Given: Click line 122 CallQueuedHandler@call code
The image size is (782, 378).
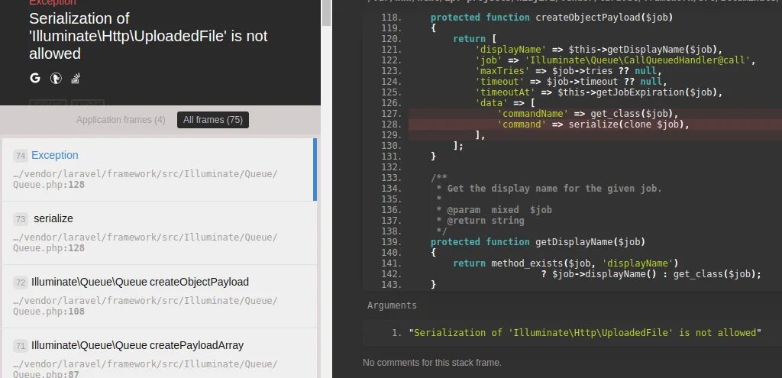Looking at the screenshot, I should coord(616,60).
